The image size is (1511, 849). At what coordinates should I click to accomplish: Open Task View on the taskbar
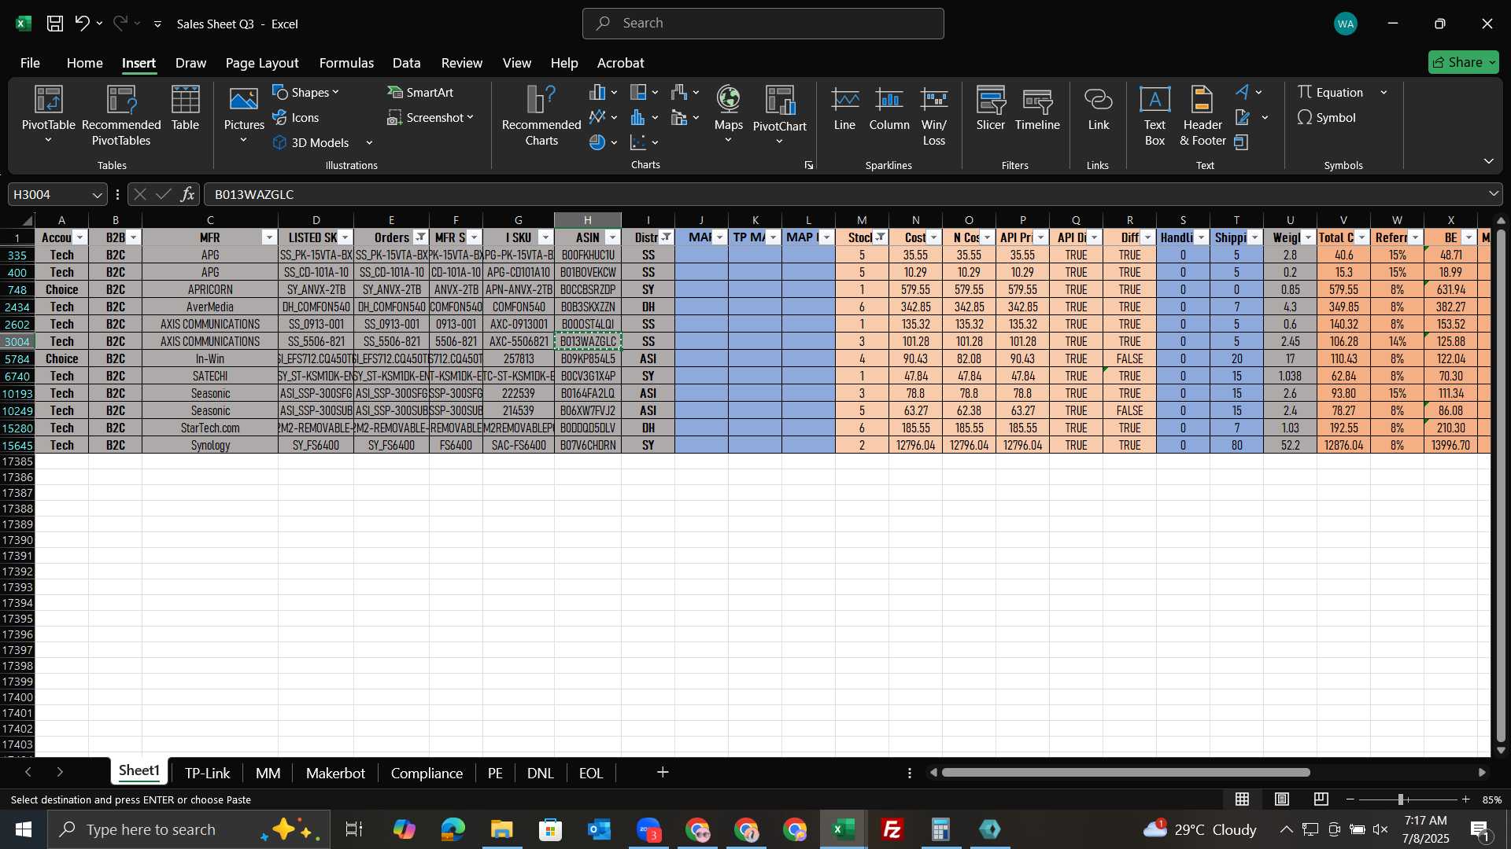click(x=354, y=829)
